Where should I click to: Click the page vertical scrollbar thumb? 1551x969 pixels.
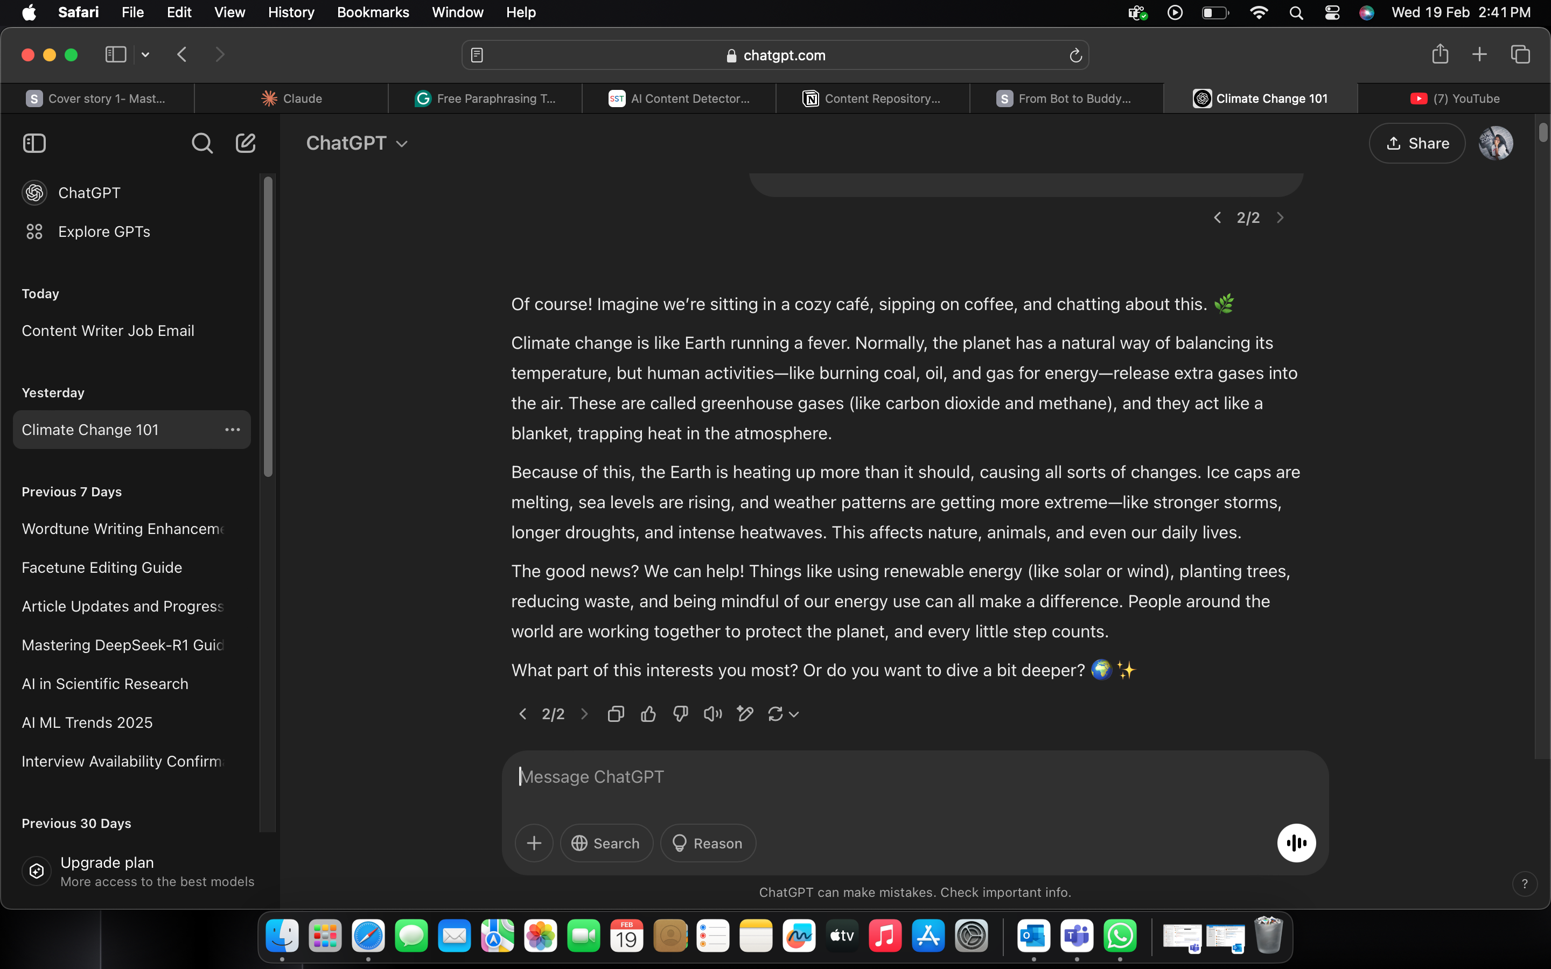point(1543,132)
